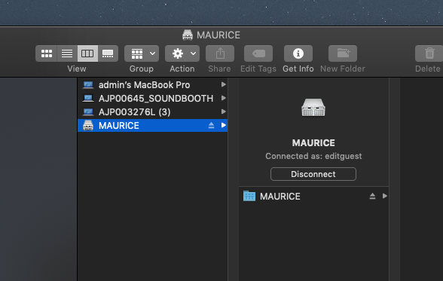The image size is (443, 281).
Task: Click the admin's MacBook Pro computer icon
Action: [x=88, y=84]
